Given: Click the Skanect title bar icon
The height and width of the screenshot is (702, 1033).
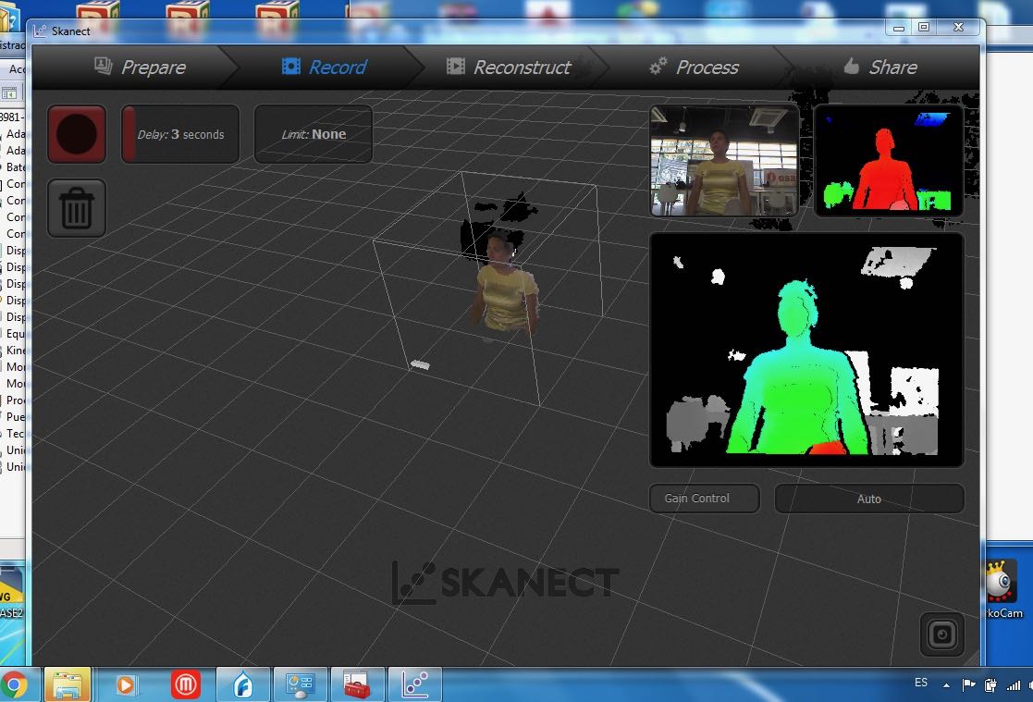Looking at the screenshot, I should coord(40,31).
